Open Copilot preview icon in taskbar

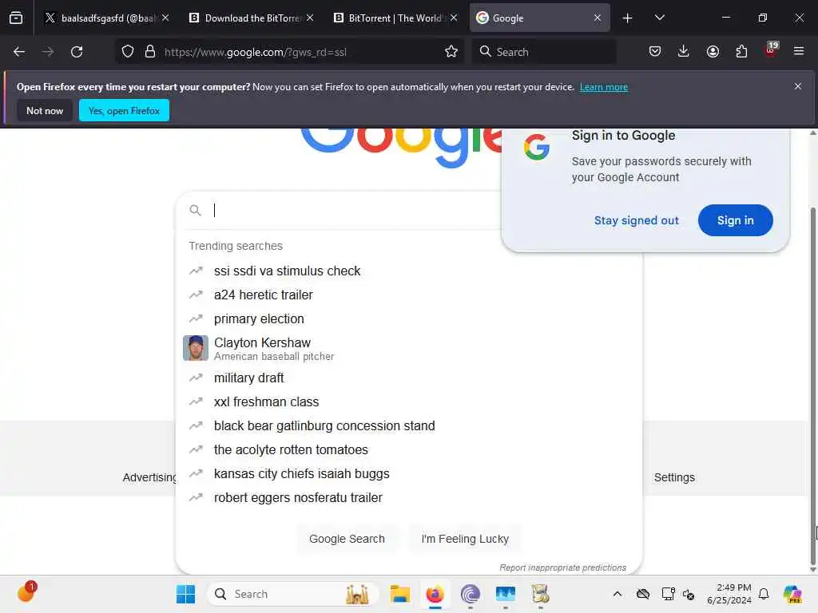click(792, 594)
